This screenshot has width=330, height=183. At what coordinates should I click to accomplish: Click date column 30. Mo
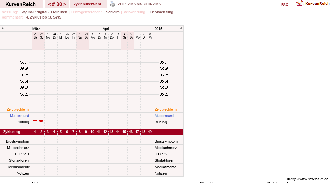coord(93,36)
